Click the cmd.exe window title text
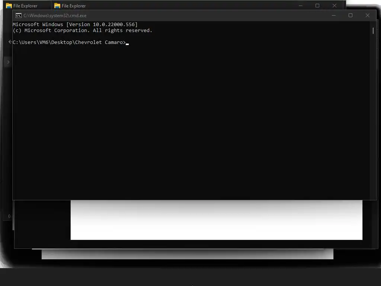Image resolution: width=381 pixels, height=286 pixels. [55, 16]
